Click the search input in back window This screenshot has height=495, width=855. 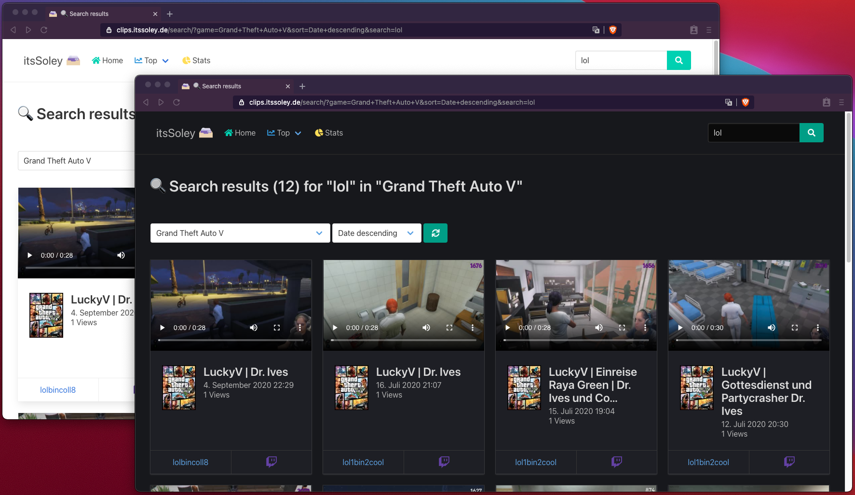(621, 60)
